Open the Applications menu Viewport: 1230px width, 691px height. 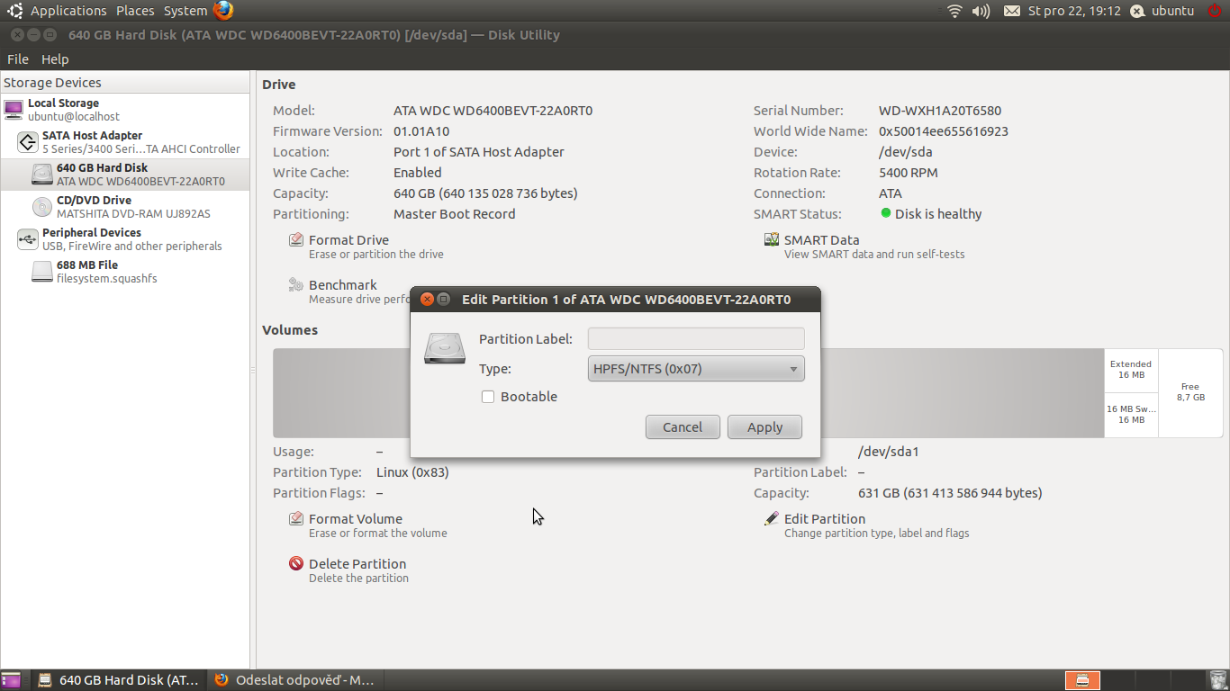pyautogui.click(x=68, y=11)
